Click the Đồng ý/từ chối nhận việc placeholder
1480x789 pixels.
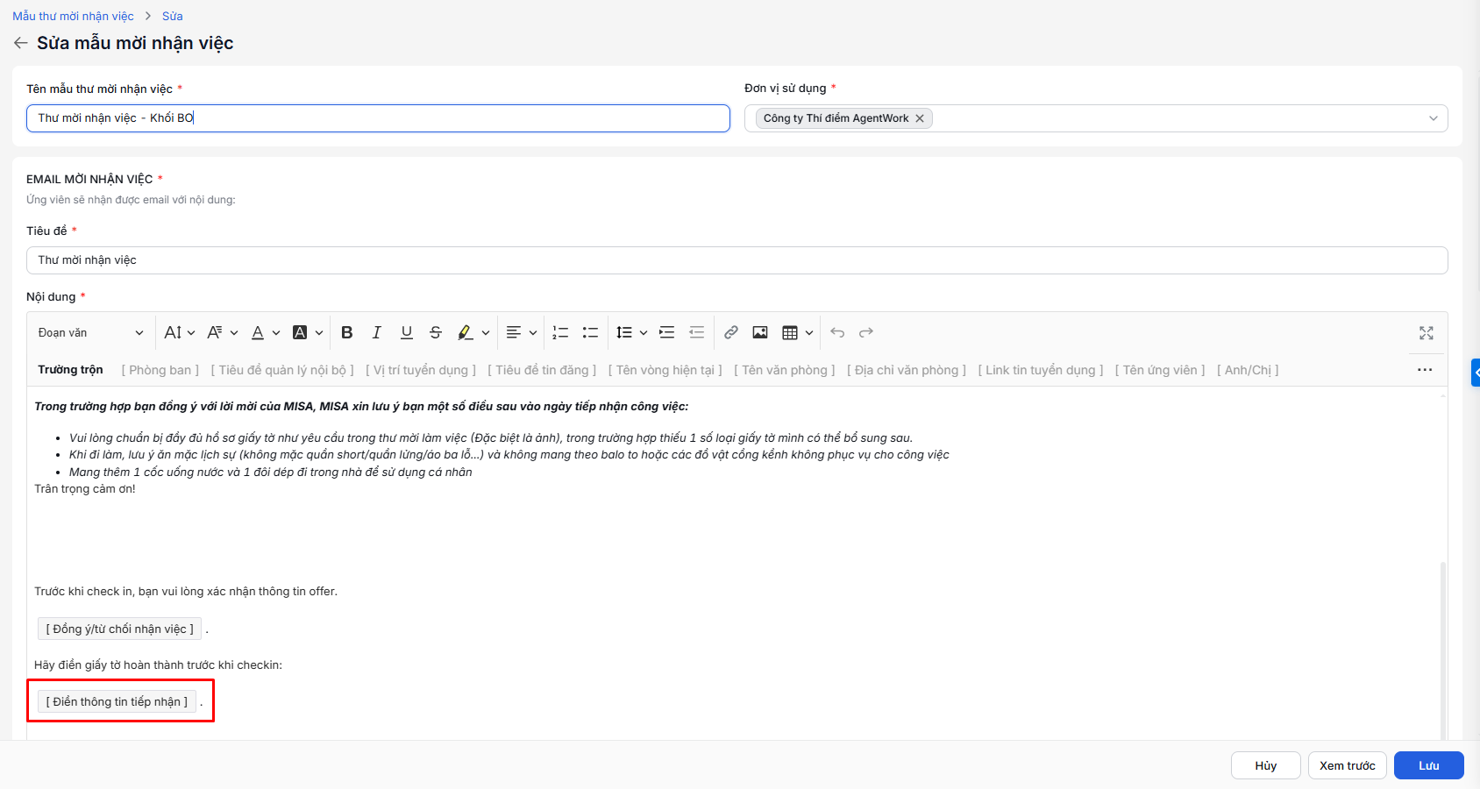click(119, 629)
